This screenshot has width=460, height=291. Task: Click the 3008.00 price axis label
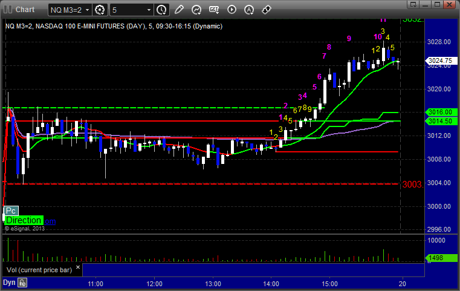point(439,159)
